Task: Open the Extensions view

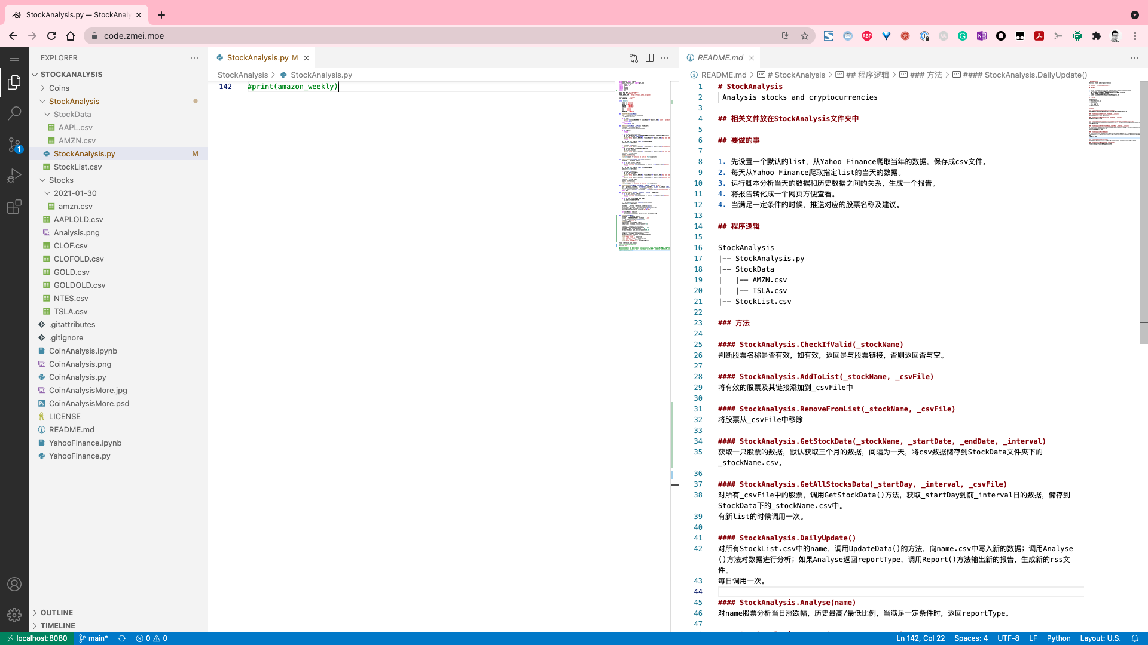Action: [14, 207]
